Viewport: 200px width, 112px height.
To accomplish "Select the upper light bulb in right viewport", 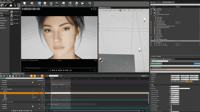I will 144,20.
